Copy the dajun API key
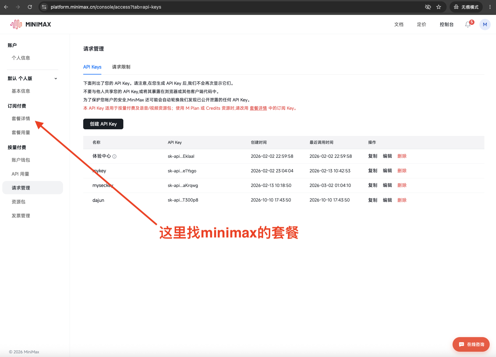496x357 pixels. [x=373, y=200]
